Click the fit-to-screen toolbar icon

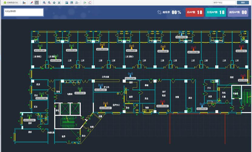pos(59,2)
